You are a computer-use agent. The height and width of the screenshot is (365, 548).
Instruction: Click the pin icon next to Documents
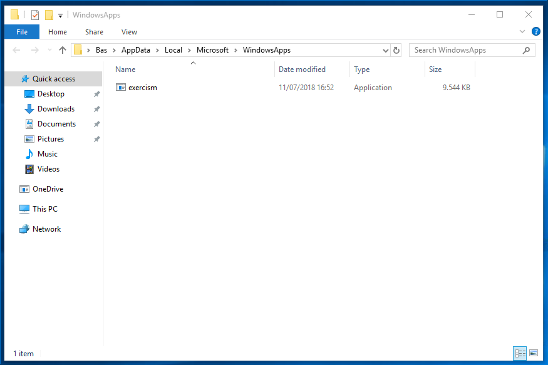(97, 124)
